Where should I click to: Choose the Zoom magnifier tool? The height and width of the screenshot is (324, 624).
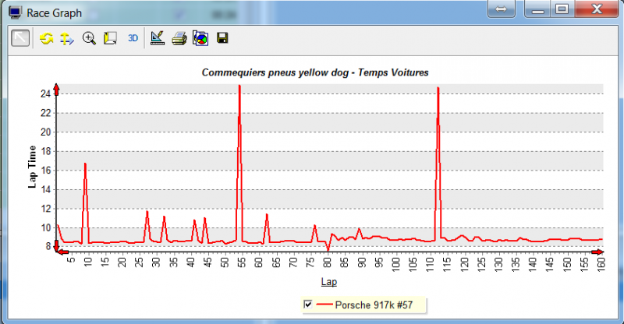[x=89, y=38]
